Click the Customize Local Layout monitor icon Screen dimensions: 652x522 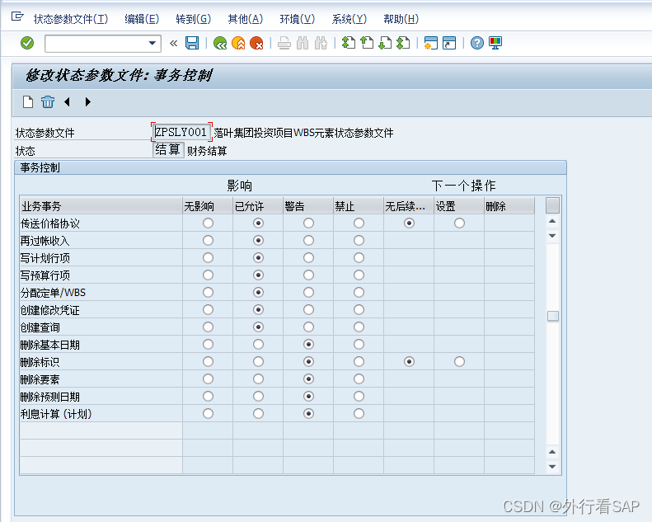[x=495, y=43]
